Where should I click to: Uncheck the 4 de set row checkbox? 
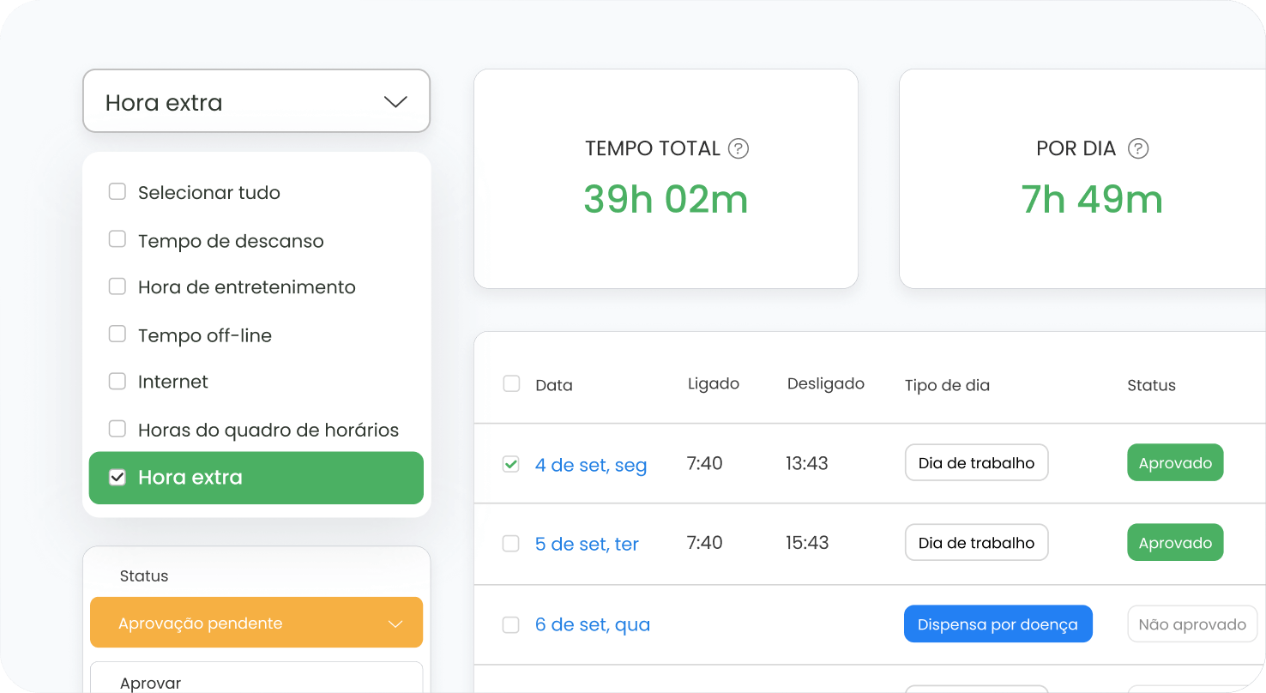click(511, 464)
